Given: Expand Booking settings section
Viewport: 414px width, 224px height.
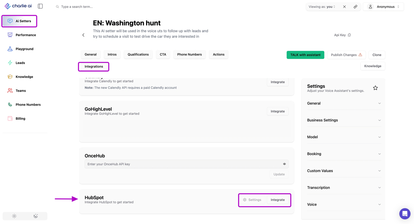Looking at the screenshot, I should click(x=344, y=154).
